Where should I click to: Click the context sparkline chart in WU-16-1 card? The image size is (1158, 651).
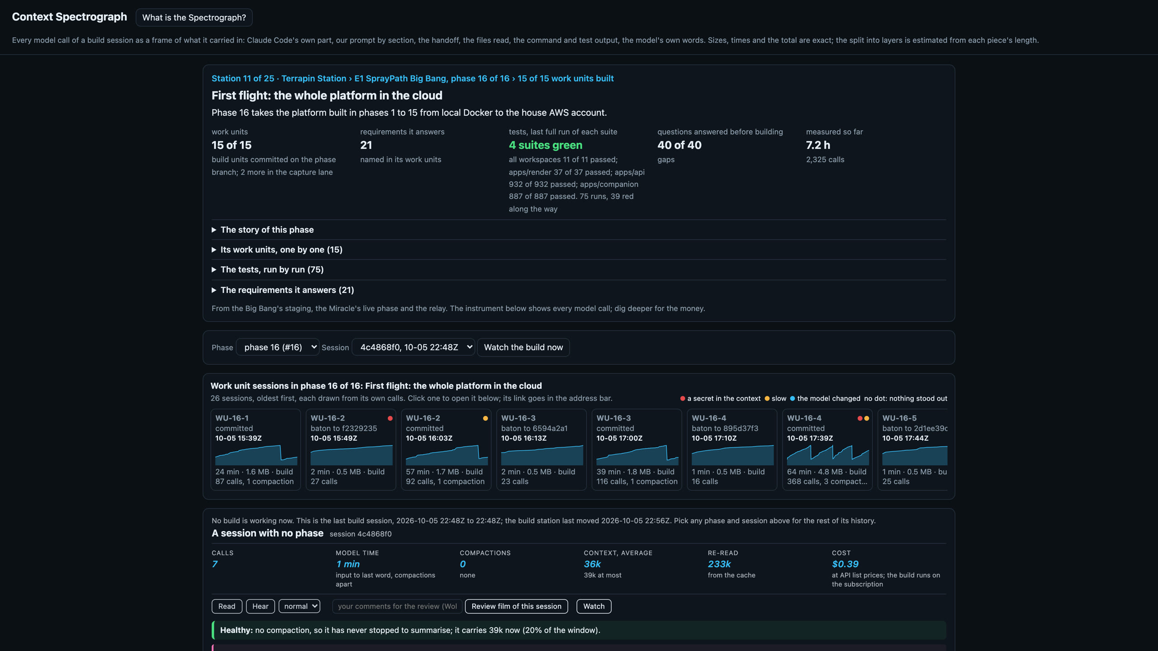pos(256,455)
